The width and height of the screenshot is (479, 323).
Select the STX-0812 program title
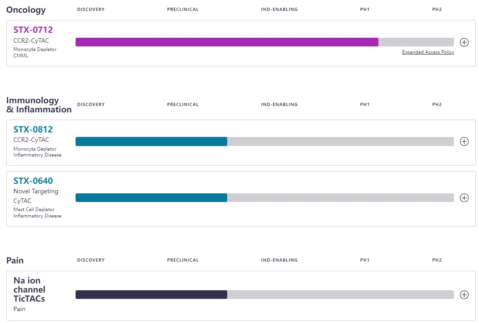pyautogui.click(x=33, y=130)
